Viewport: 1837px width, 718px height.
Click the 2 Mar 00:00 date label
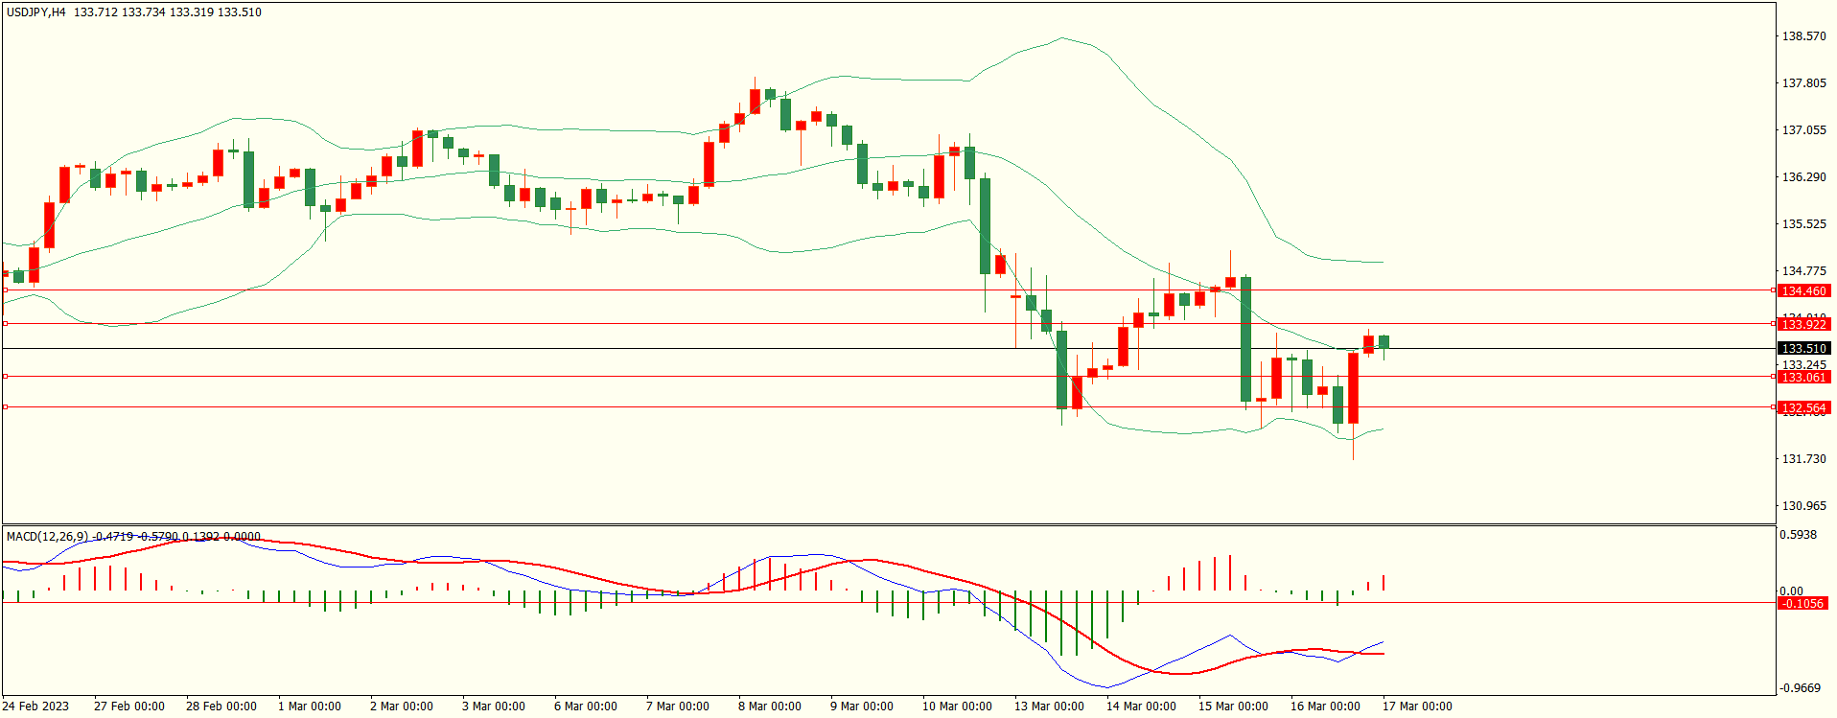click(402, 706)
